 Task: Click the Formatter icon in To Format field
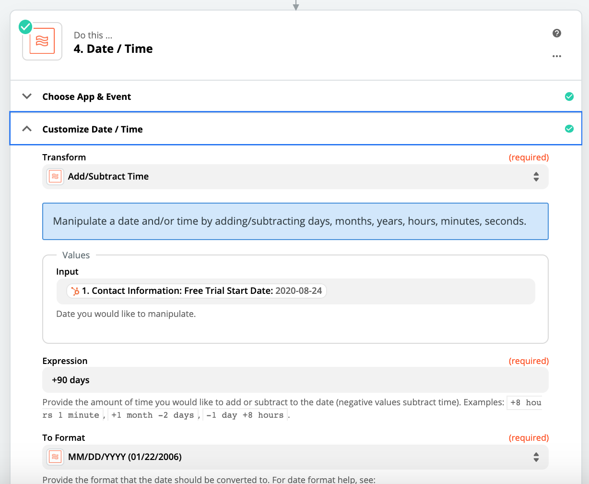coord(55,457)
